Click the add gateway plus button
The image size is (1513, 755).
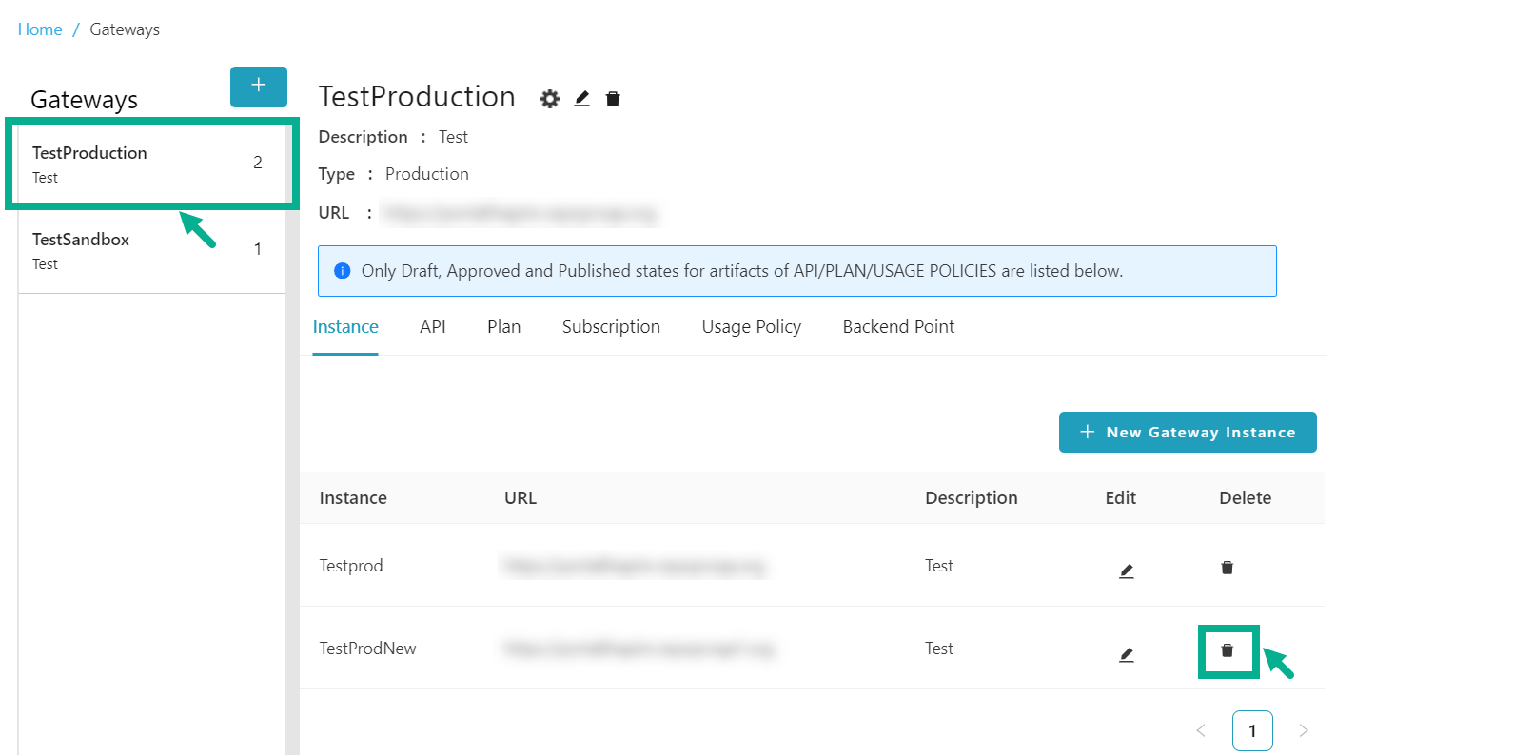pos(258,87)
